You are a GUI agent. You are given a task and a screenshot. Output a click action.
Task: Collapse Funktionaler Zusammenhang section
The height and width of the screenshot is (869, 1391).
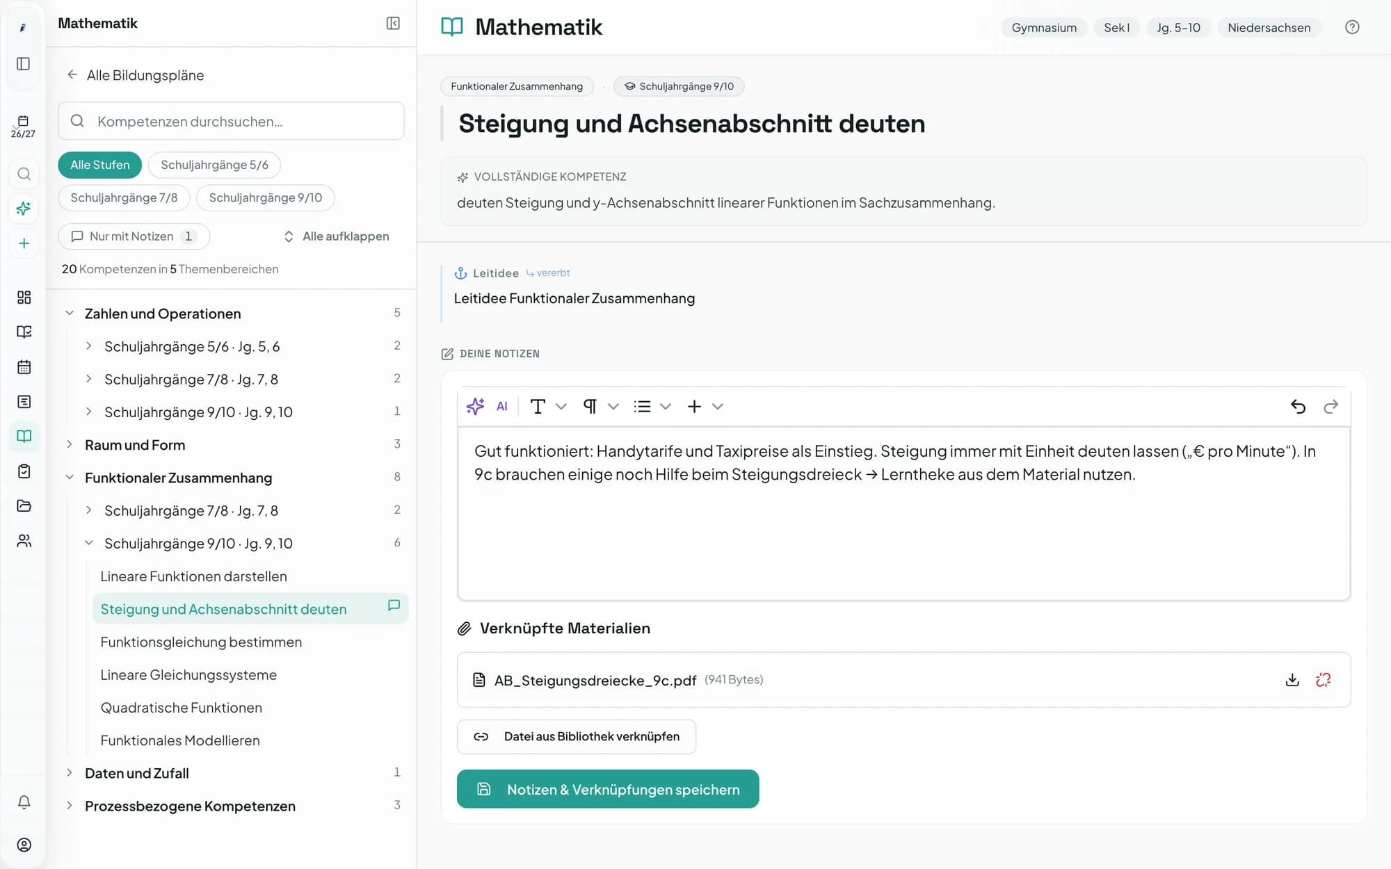tap(70, 478)
